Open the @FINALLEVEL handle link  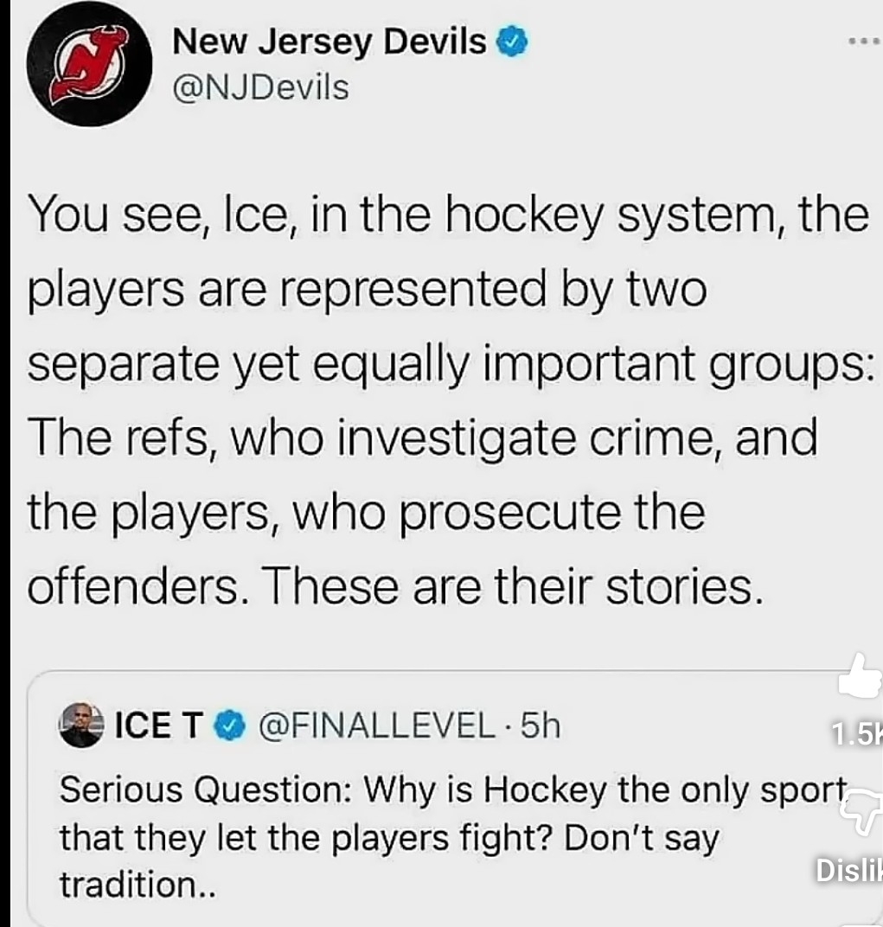point(376,726)
